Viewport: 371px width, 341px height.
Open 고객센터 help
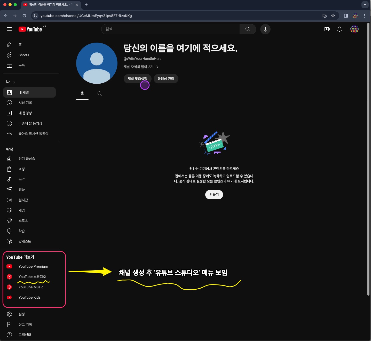(29, 335)
